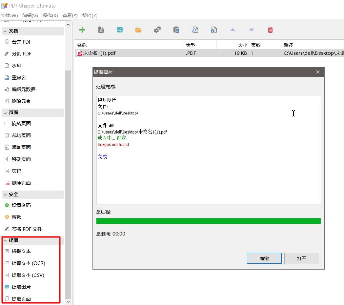
Task: Click the sidebar scroll down arrow
Action: (68, 302)
